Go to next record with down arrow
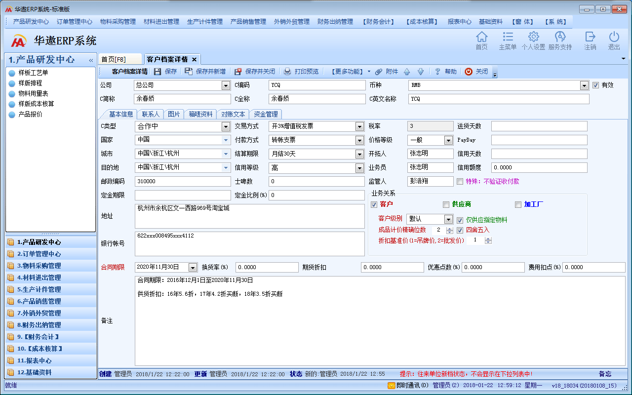The width and height of the screenshot is (632, 395). coord(420,72)
